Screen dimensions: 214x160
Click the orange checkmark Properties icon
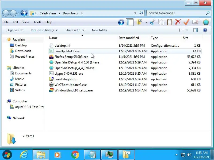tap(186, 22)
